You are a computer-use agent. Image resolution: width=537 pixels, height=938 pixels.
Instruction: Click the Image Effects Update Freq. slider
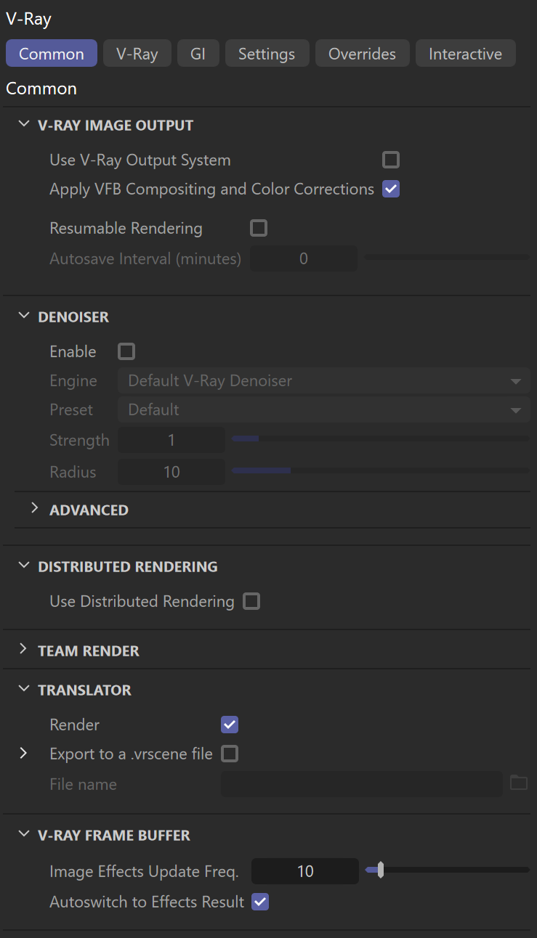(448, 869)
